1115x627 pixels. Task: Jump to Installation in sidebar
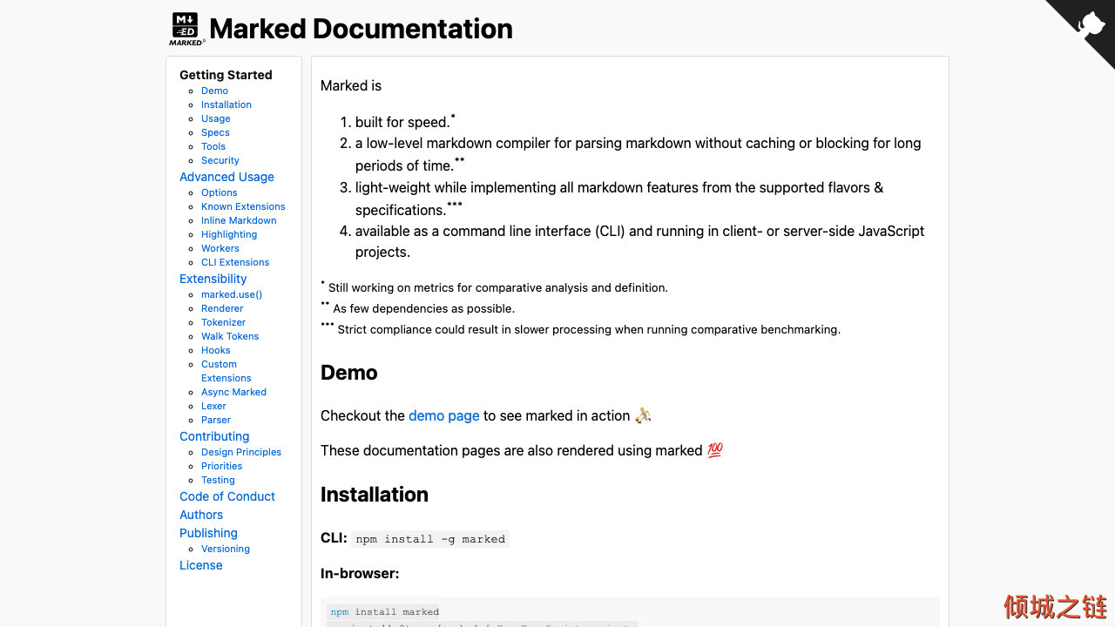point(226,104)
